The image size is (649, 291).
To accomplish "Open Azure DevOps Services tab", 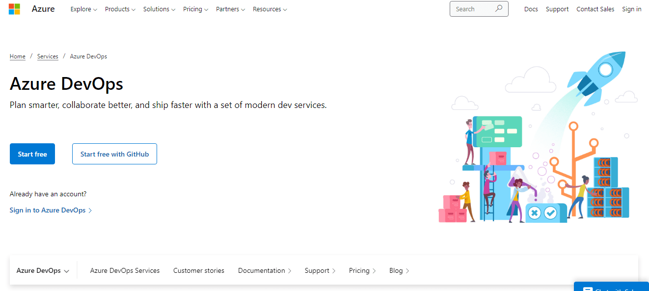I will [x=125, y=270].
